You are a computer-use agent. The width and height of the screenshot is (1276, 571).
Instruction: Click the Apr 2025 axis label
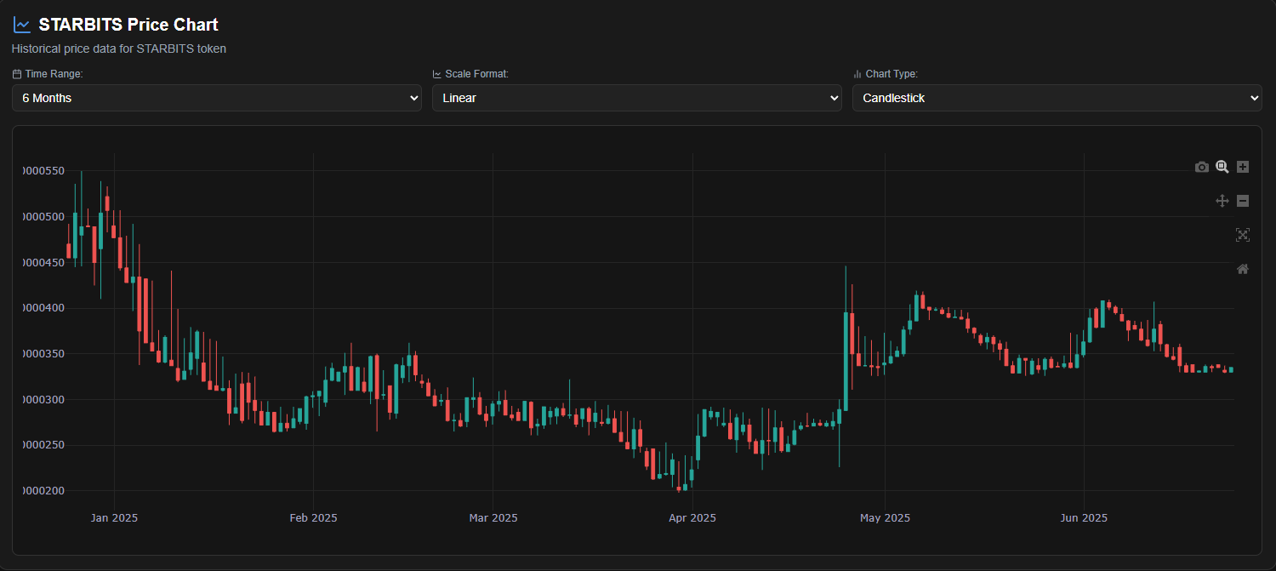point(692,517)
